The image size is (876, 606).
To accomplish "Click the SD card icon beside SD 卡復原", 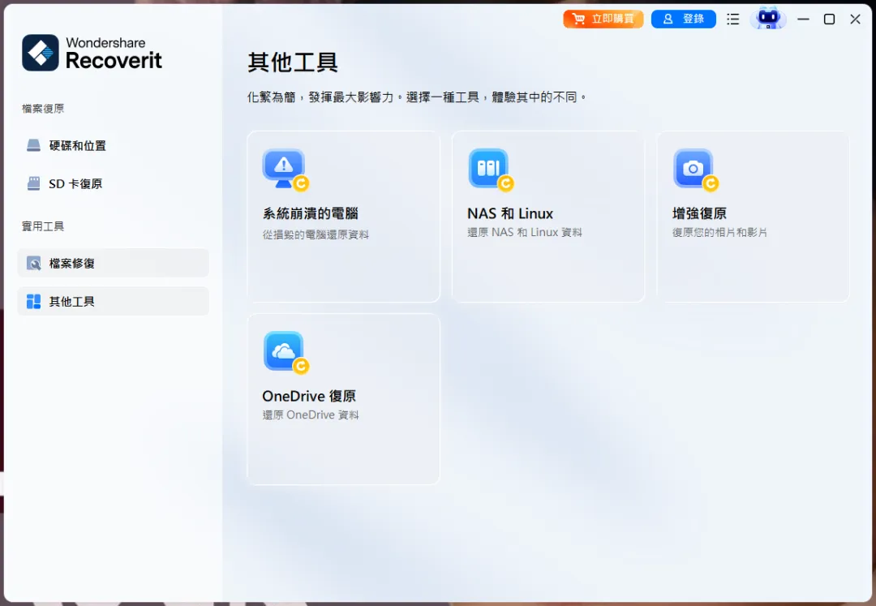I will click(x=33, y=184).
